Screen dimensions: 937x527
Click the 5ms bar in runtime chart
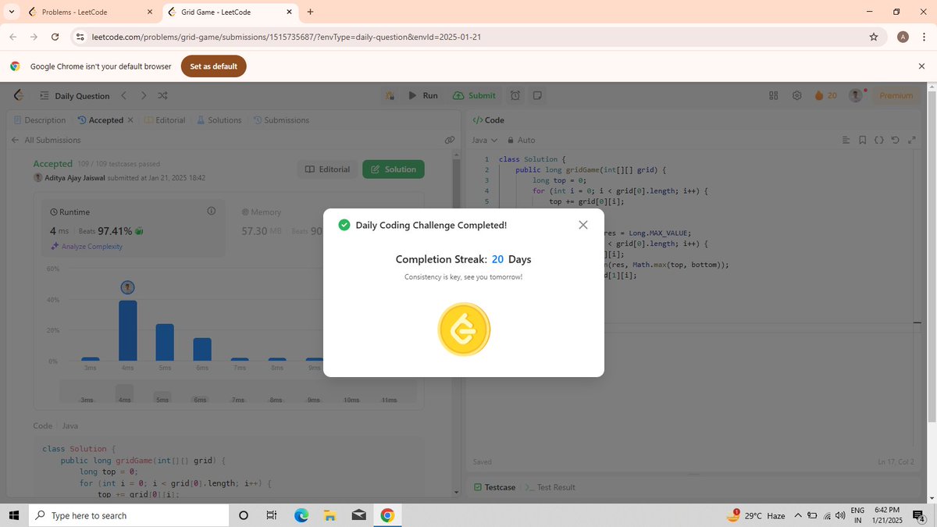tap(165, 342)
